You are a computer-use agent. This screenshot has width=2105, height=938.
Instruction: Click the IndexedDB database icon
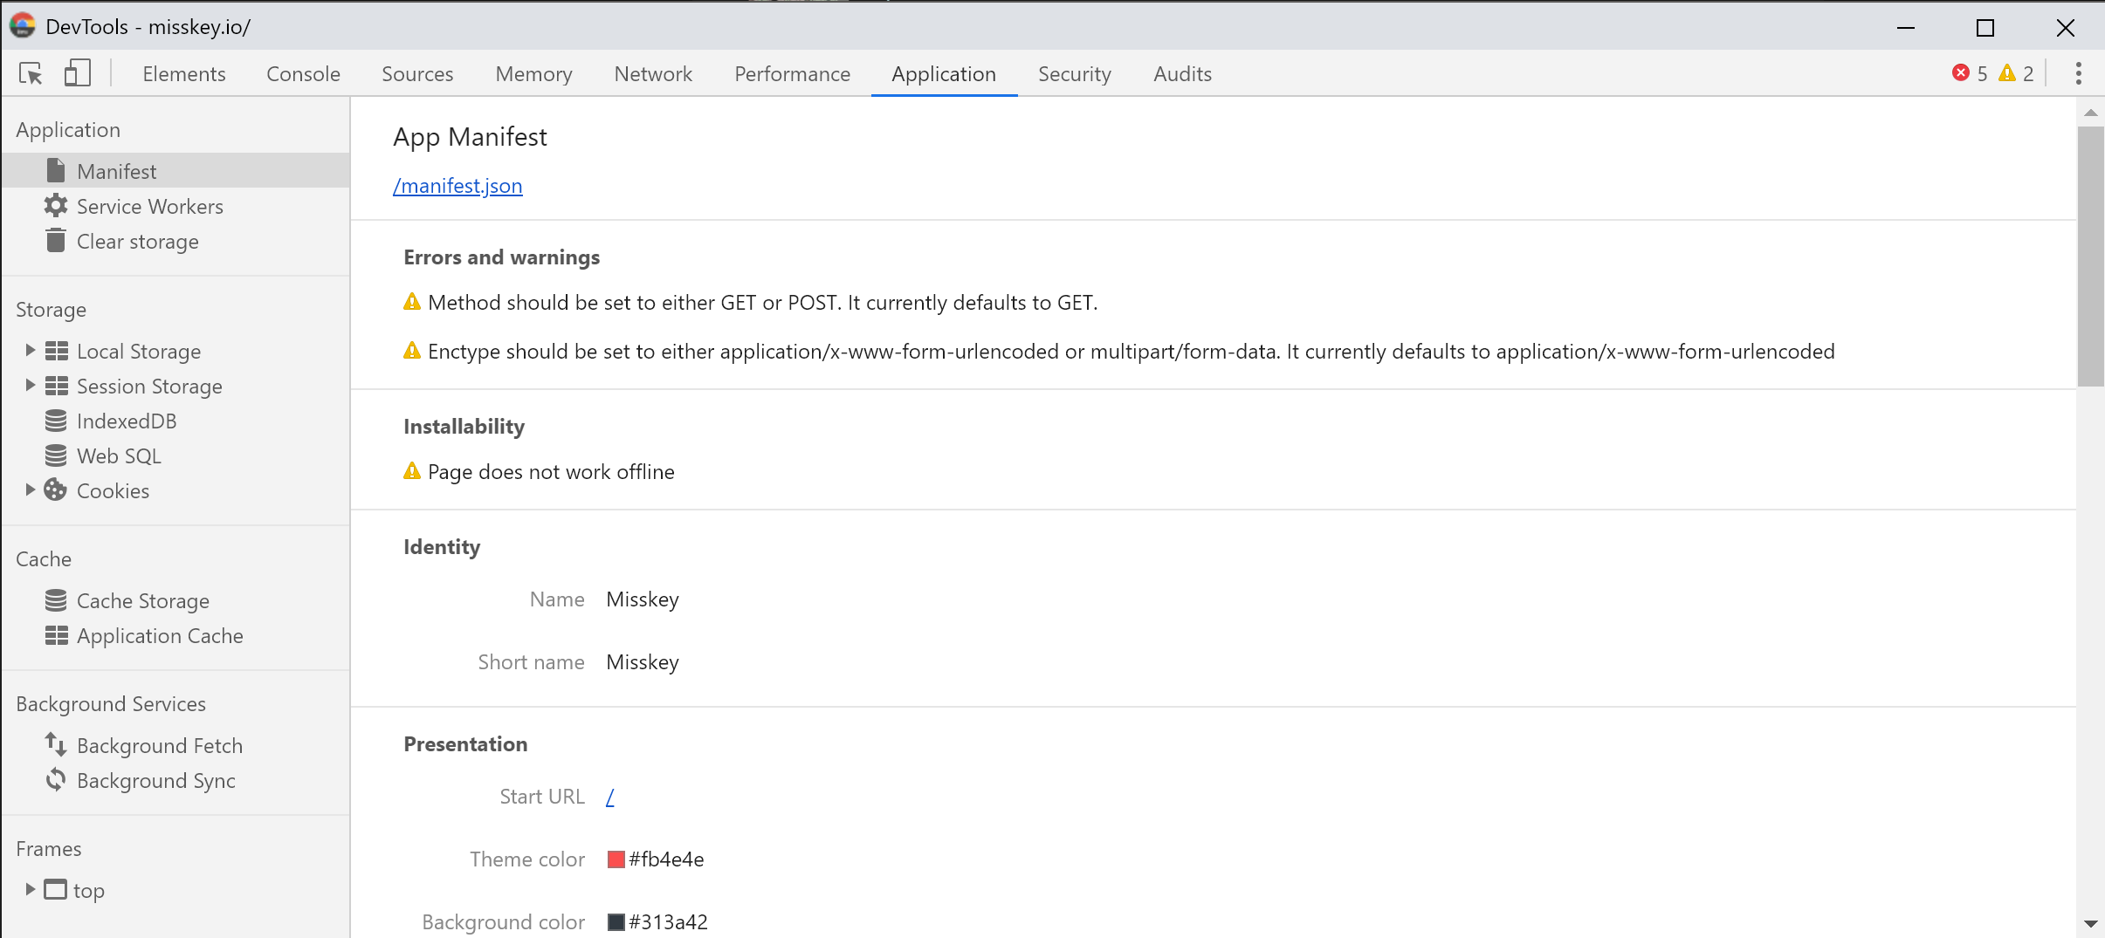pos(56,421)
